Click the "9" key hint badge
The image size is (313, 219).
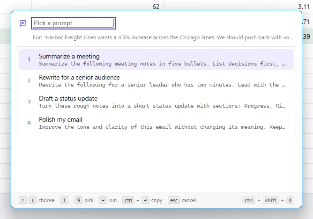(x=78, y=200)
